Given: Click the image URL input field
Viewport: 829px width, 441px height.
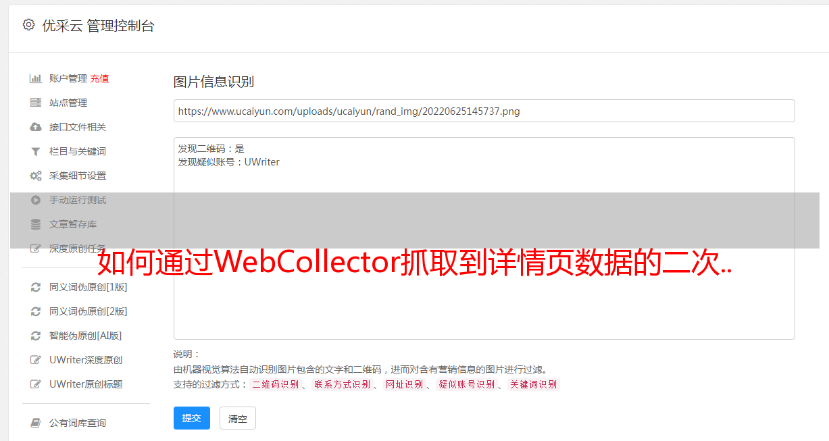Looking at the screenshot, I should 484,111.
